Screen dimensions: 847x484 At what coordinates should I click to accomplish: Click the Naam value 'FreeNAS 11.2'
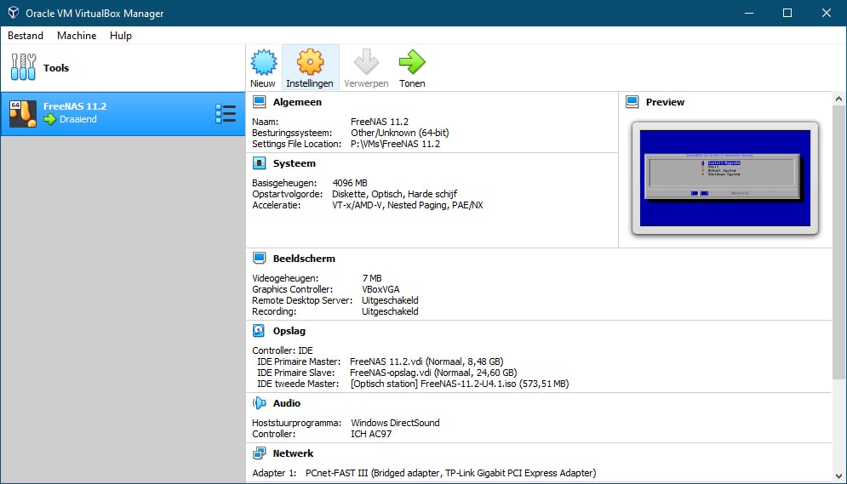point(380,122)
